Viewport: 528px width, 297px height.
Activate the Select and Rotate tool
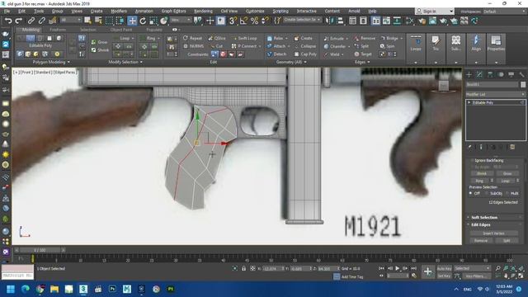(x=143, y=21)
